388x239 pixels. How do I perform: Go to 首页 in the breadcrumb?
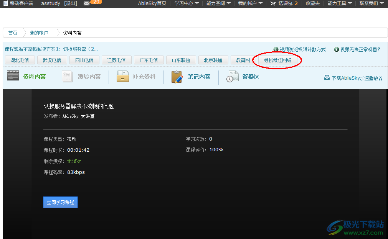coord(13,33)
